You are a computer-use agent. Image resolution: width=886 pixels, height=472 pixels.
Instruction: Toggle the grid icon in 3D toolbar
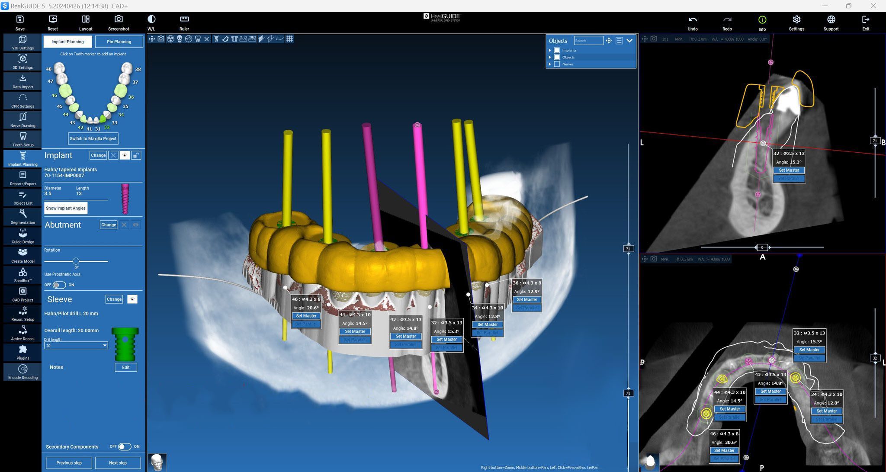290,39
